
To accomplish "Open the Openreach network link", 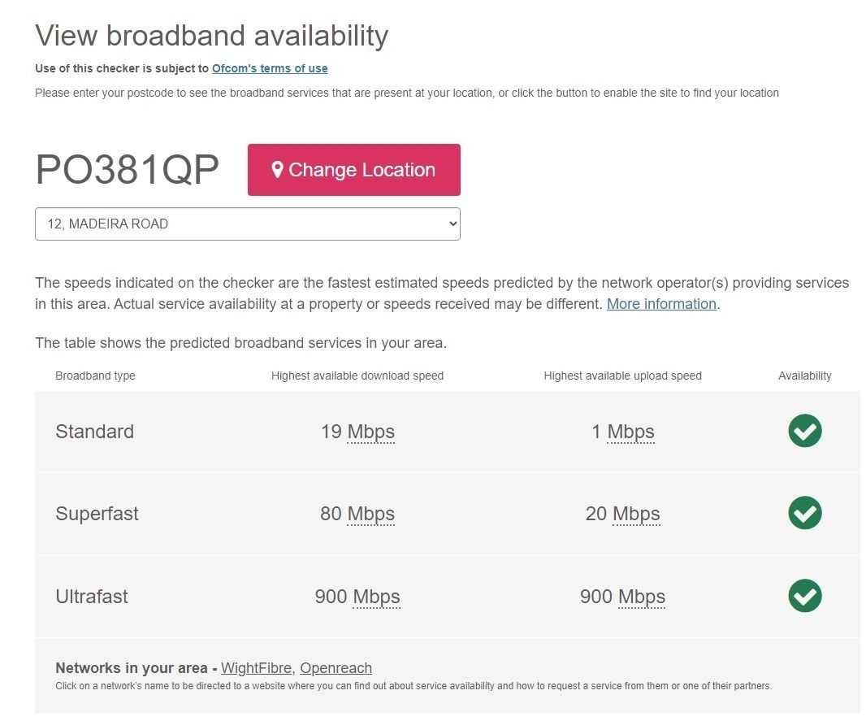I will pos(336,668).
